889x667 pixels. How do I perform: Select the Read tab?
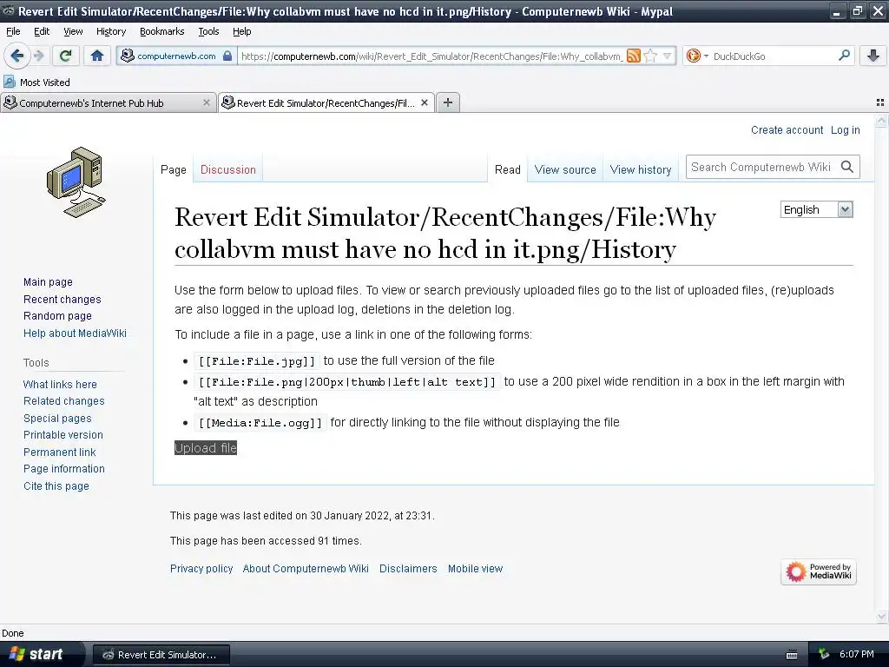pyautogui.click(x=507, y=169)
